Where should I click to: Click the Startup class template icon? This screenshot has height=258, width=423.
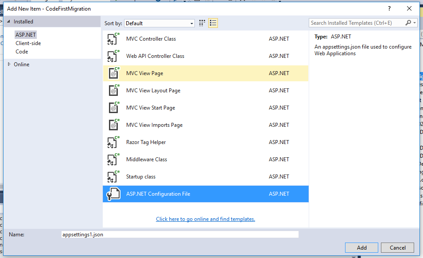(x=113, y=177)
